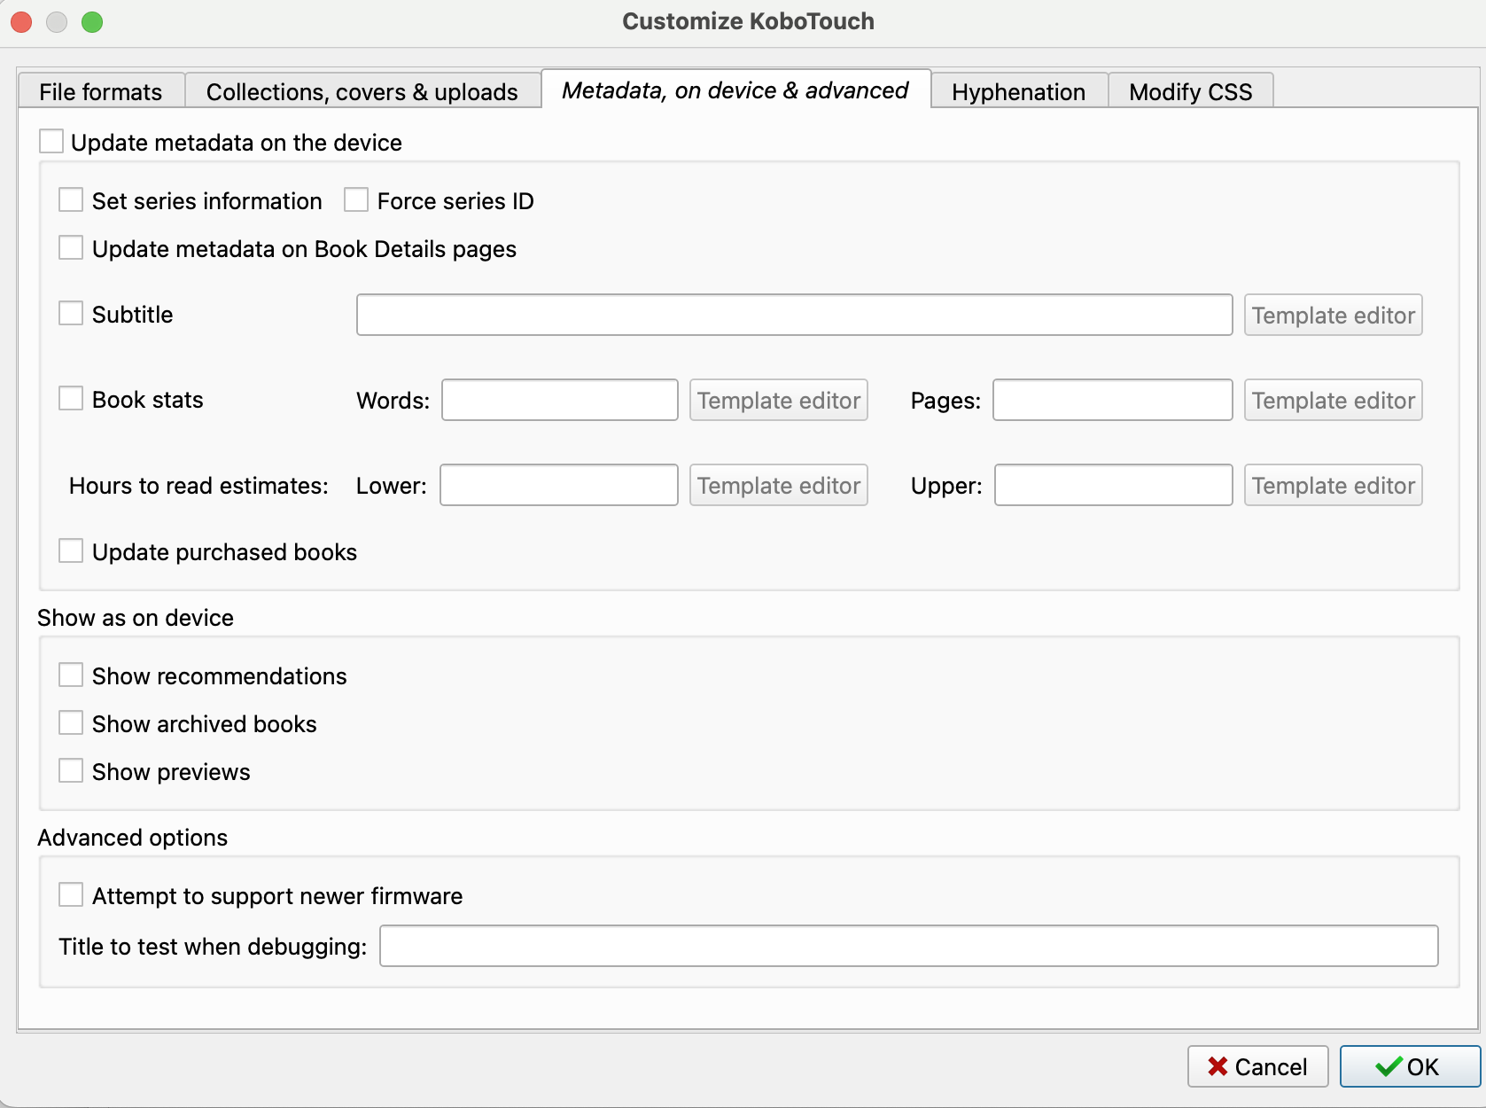Image resolution: width=1486 pixels, height=1108 pixels.
Task: Click the Subtitle template text field
Action: point(794,315)
